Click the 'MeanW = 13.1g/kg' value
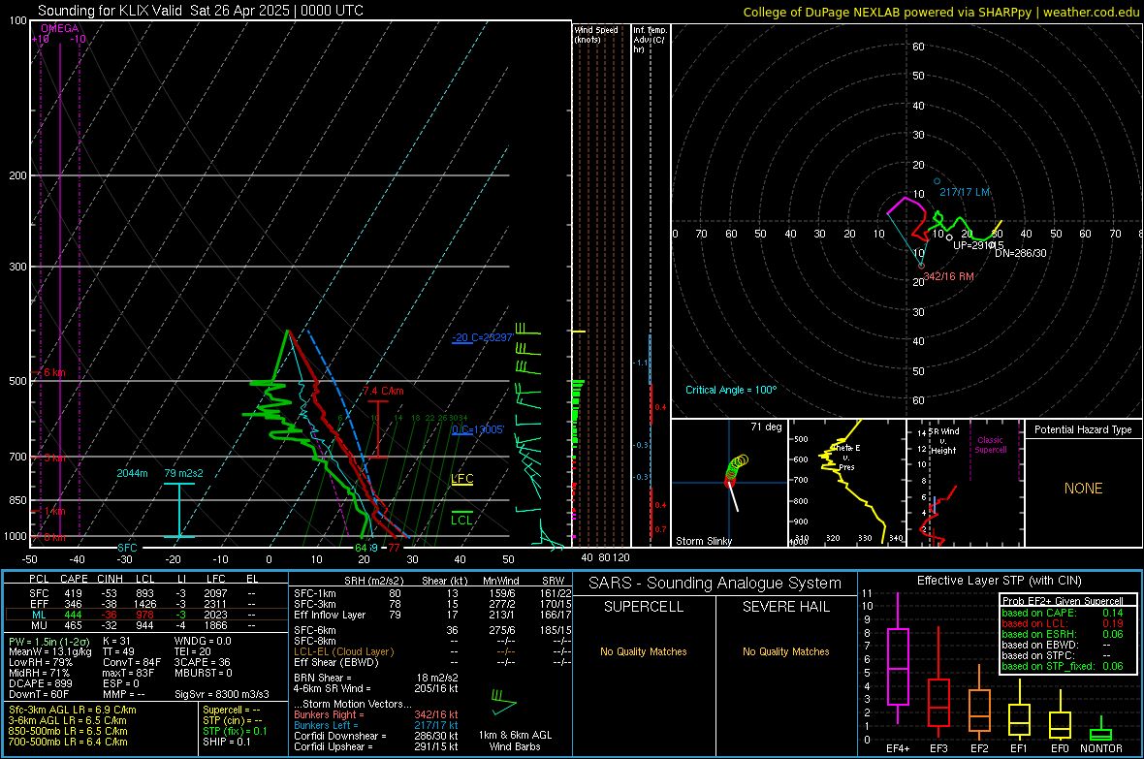Screen dimensions: 1144x759 coord(50,651)
